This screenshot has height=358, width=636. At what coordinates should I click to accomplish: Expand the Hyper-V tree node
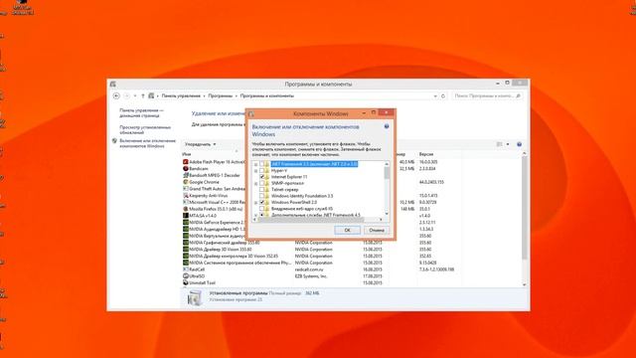(256, 171)
